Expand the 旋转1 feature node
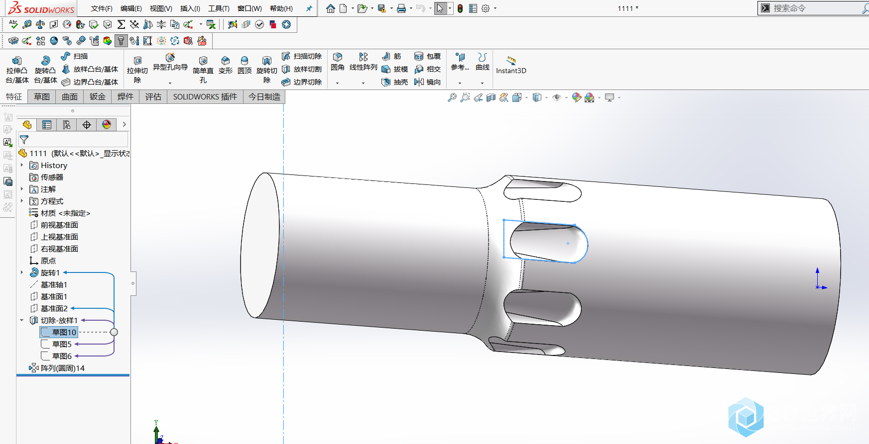This screenshot has width=869, height=444. click(x=22, y=272)
